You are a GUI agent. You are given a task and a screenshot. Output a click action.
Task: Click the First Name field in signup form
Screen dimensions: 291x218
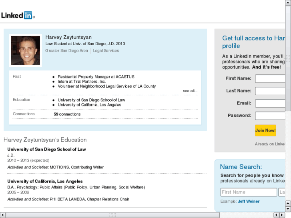pyautogui.click(x=270, y=79)
